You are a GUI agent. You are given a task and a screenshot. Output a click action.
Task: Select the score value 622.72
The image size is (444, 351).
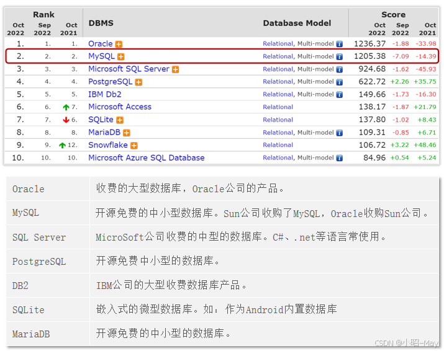(x=372, y=82)
